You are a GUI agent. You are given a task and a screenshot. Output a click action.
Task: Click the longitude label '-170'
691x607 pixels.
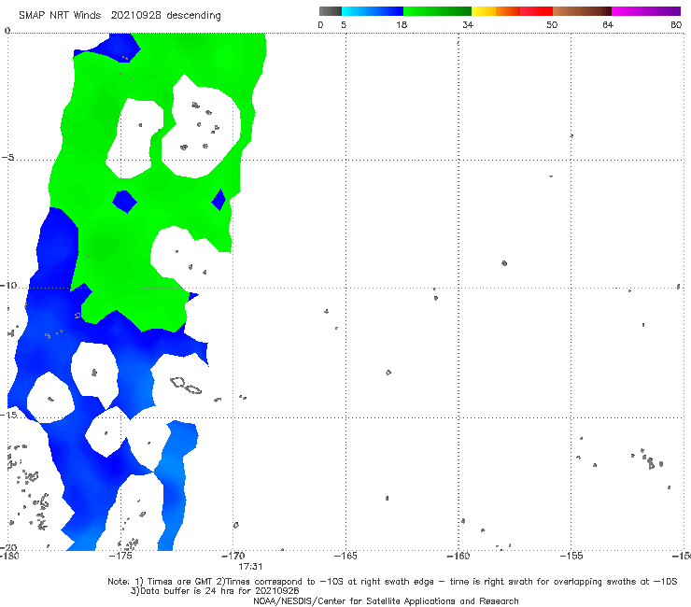coord(233,556)
